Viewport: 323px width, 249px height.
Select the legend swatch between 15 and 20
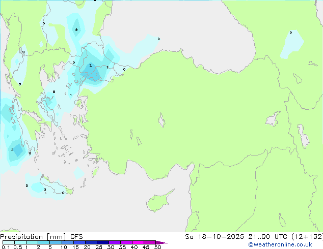click(x=79, y=242)
